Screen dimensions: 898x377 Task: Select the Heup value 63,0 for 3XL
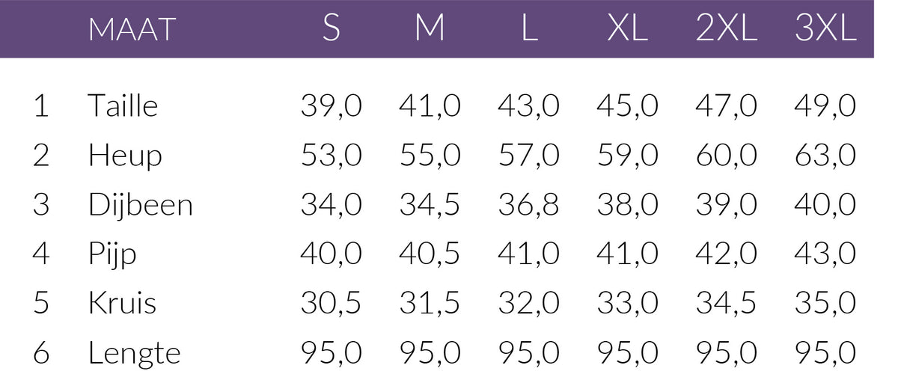pyautogui.click(x=825, y=155)
